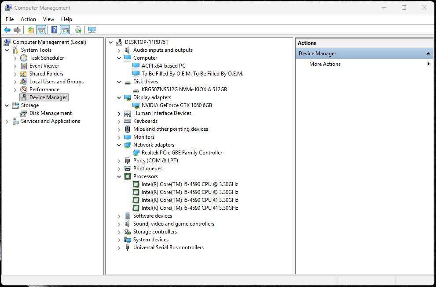
Task: Minimize the Computer Management window
Action: 384,8
